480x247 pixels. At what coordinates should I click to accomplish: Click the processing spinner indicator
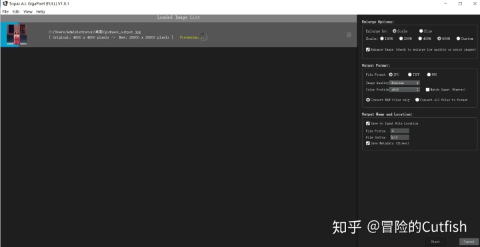pyautogui.click(x=203, y=37)
